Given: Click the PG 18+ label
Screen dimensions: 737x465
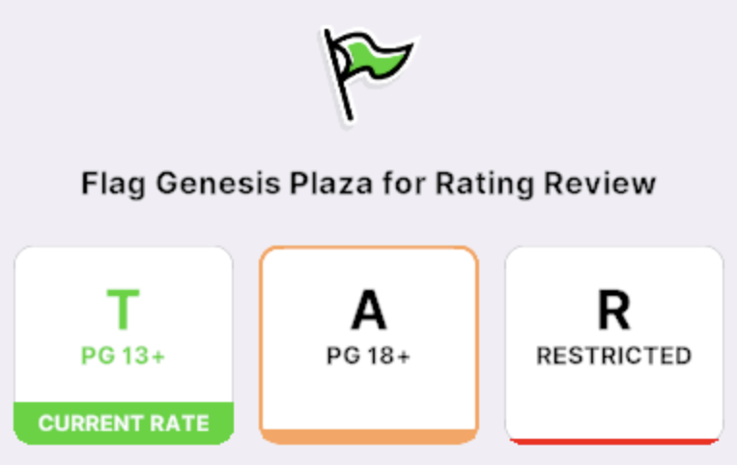Looking at the screenshot, I should point(368,356).
